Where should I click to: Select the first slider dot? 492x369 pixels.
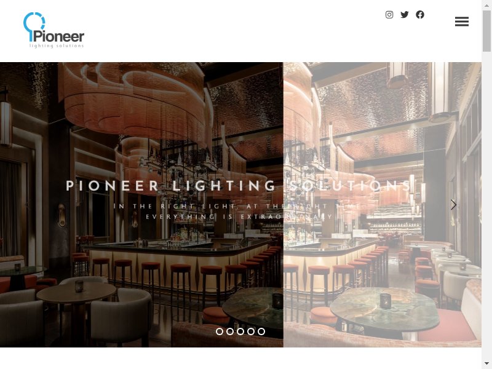[220, 331]
